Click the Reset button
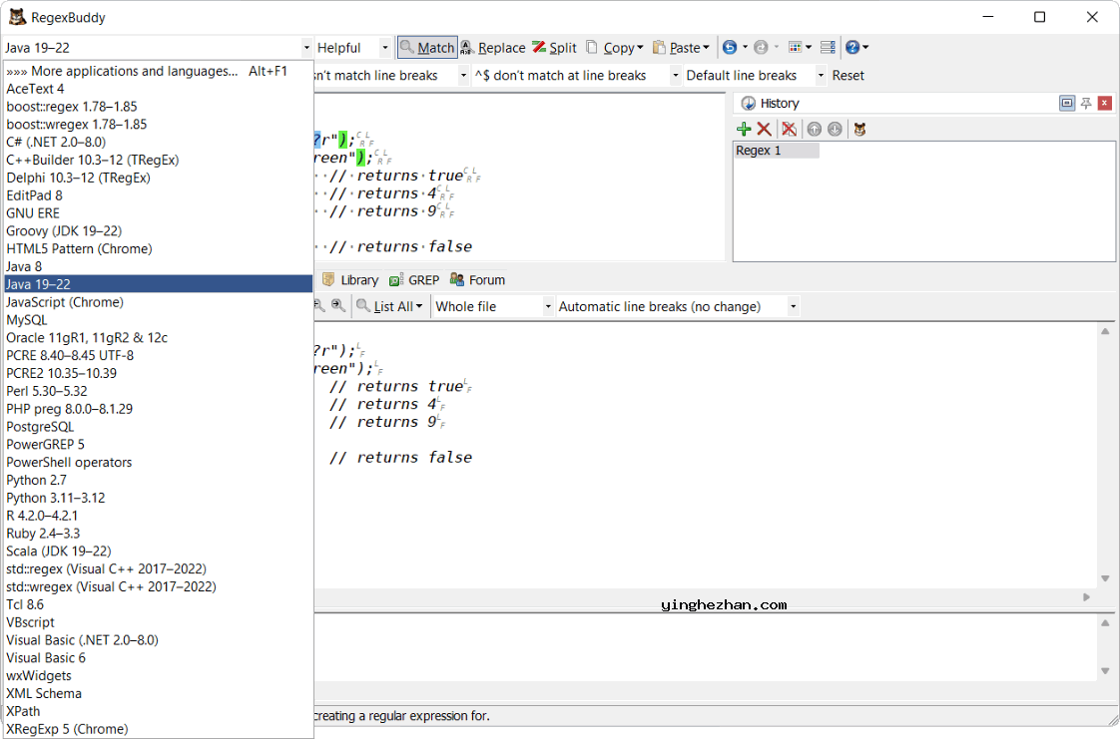This screenshot has height=739, width=1120. (847, 76)
